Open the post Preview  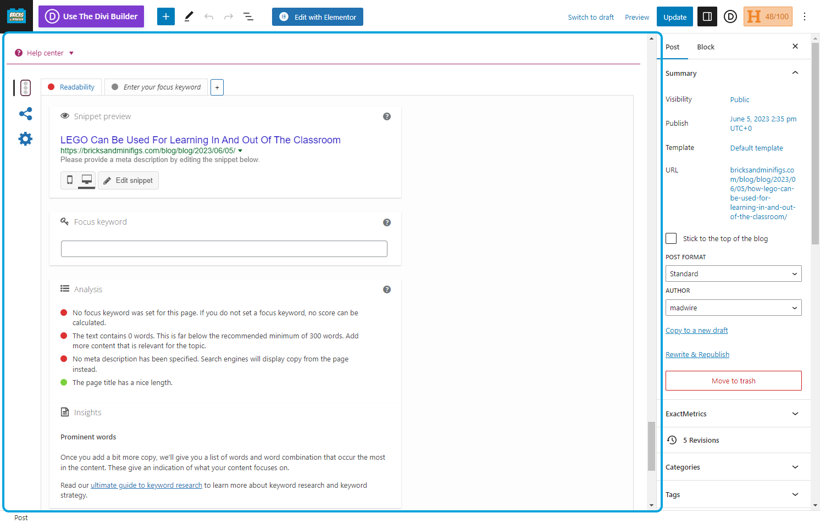(x=637, y=17)
